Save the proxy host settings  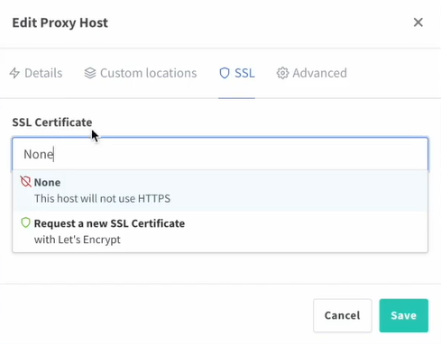click(x=404, y=315)
